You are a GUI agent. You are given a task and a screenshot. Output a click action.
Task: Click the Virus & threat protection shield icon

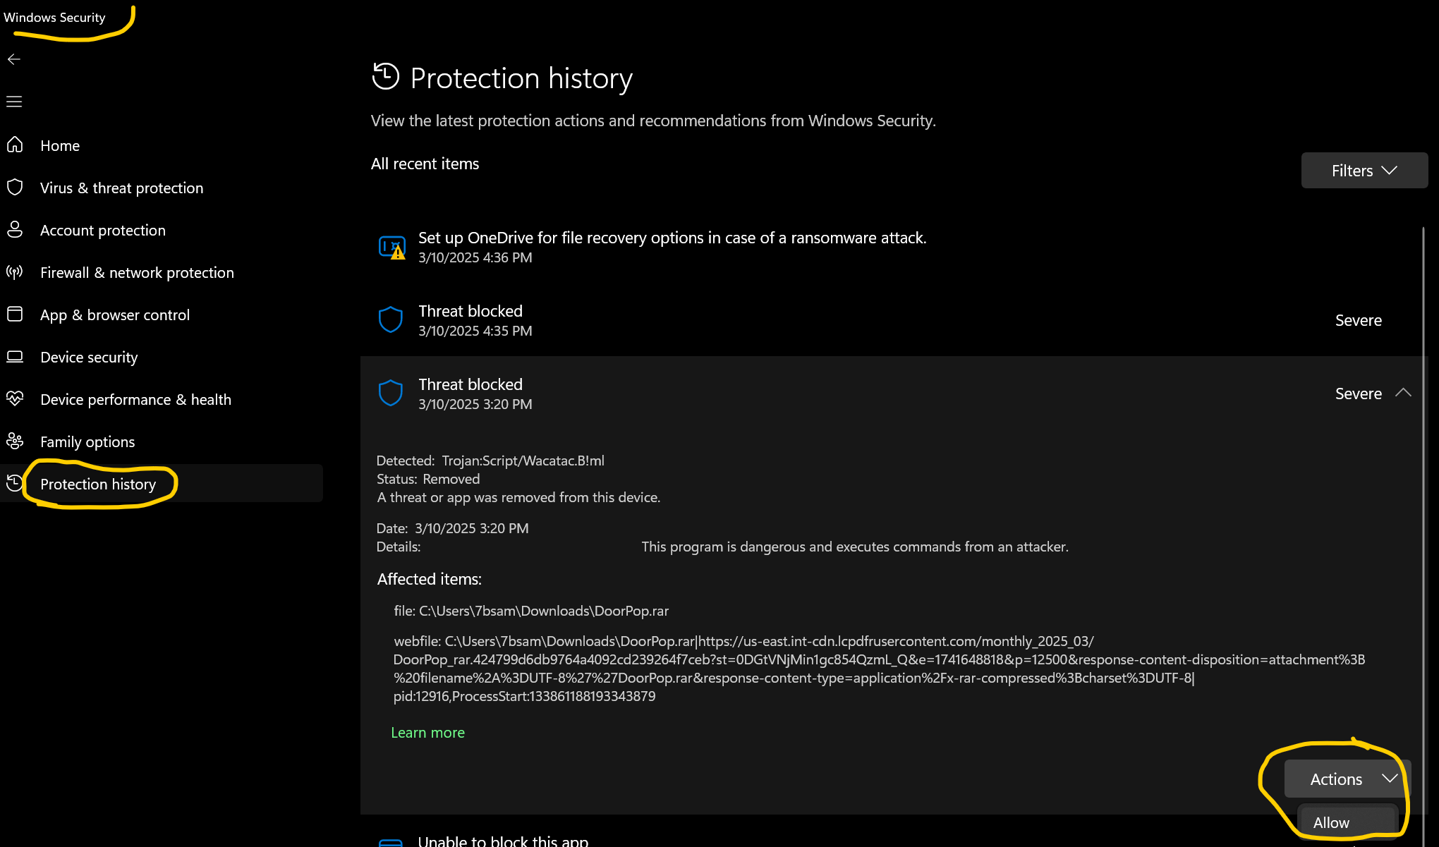point(15,188)
